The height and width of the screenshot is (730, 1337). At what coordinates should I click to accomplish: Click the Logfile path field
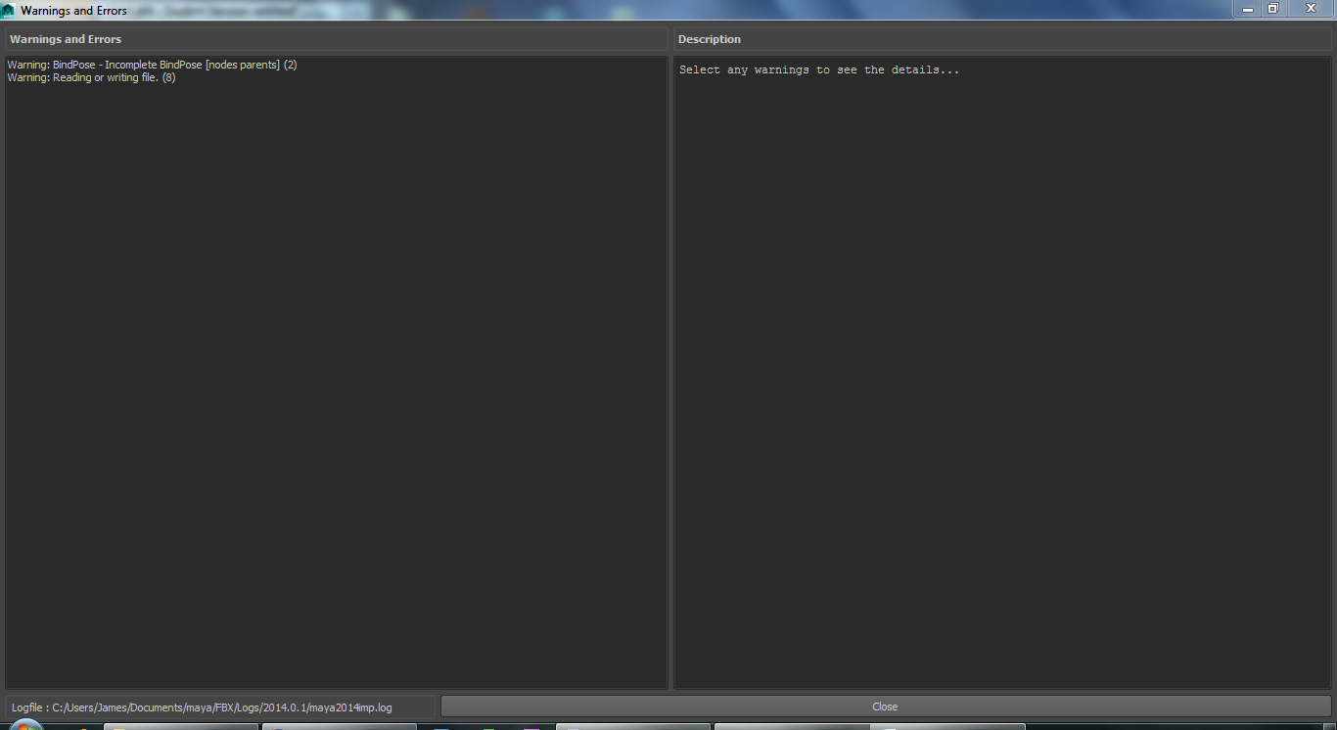tap(220, 707)
